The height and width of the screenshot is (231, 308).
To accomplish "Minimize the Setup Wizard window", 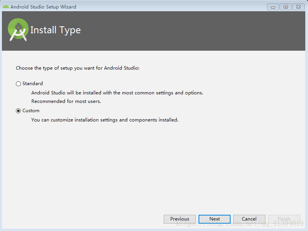I will point(273,7).
